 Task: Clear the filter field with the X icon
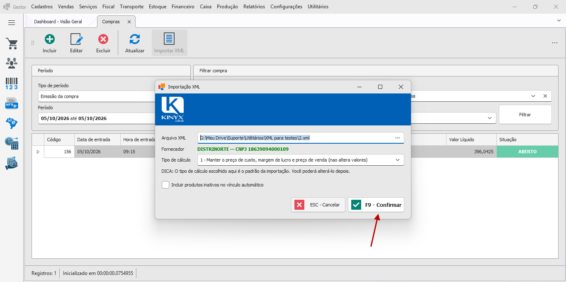[x=545, y=96]
